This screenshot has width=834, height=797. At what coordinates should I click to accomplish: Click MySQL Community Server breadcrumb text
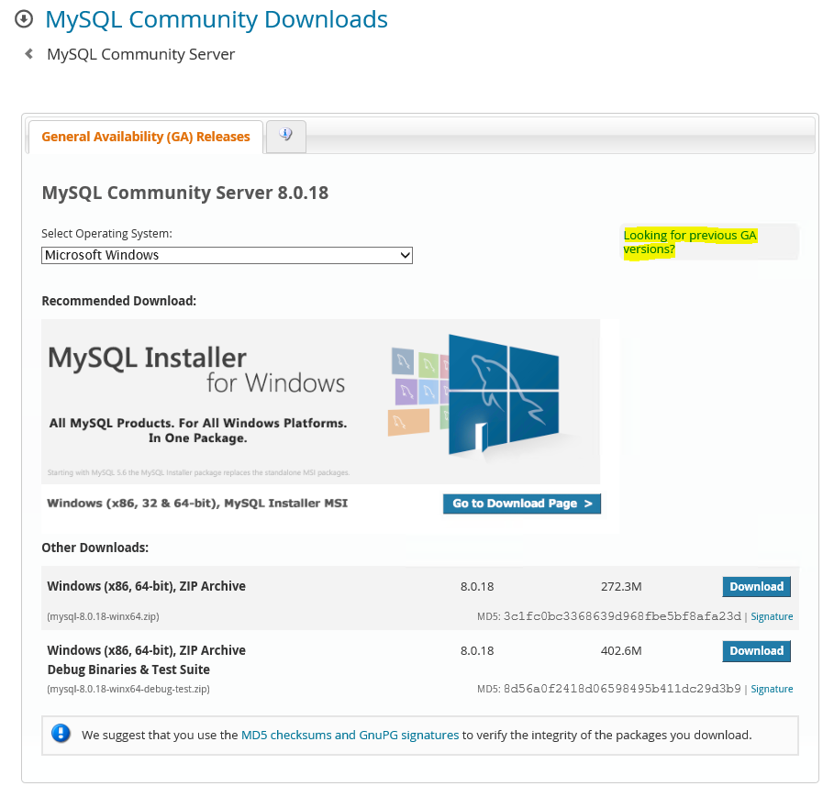tap(141, 54)
